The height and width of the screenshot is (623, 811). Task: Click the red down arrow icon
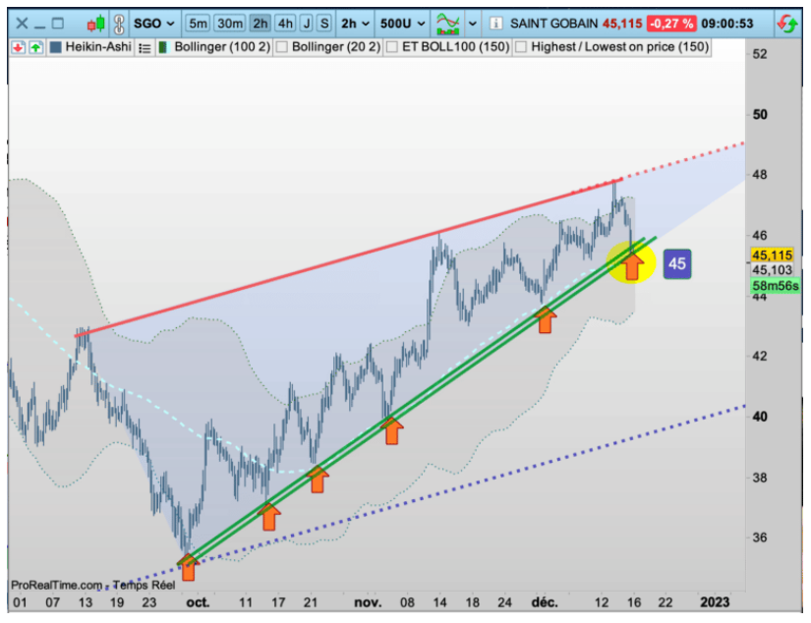click(18, 47)
